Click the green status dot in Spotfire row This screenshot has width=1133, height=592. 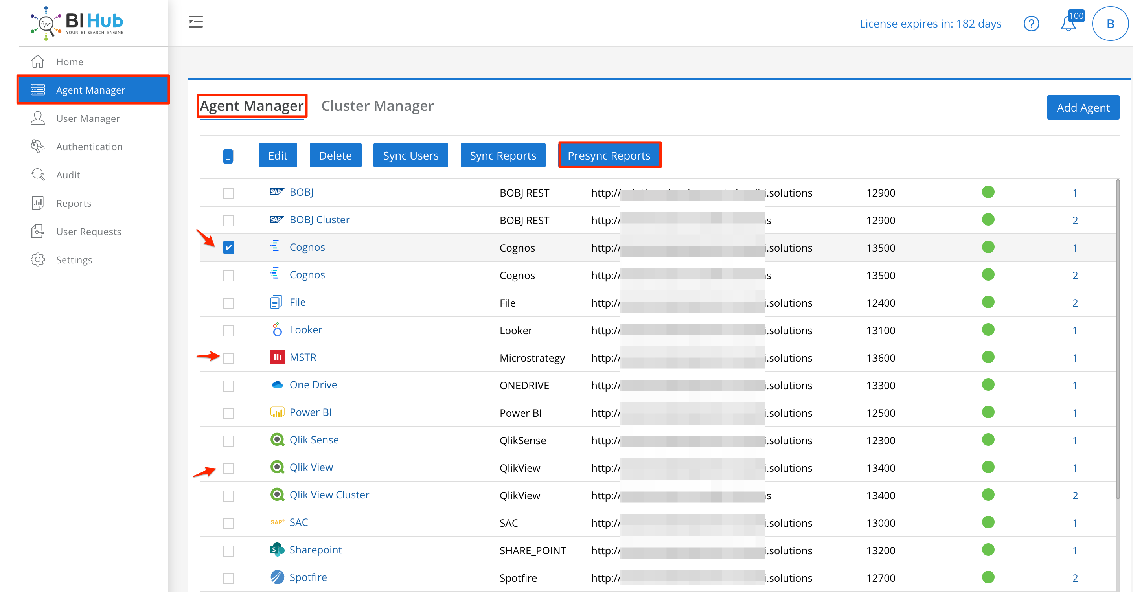click(x=988, y=577)
